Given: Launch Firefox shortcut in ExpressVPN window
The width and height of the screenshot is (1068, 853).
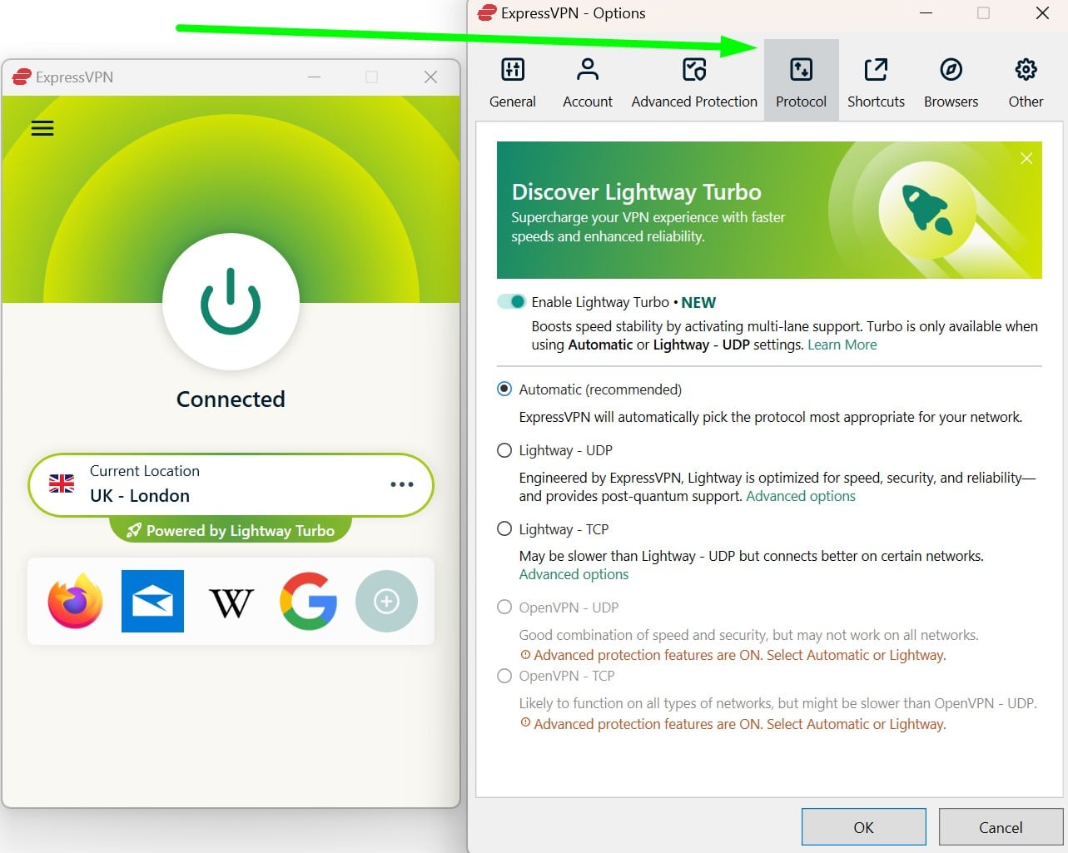Looking at the screenshot, I should tap(76, 601).
